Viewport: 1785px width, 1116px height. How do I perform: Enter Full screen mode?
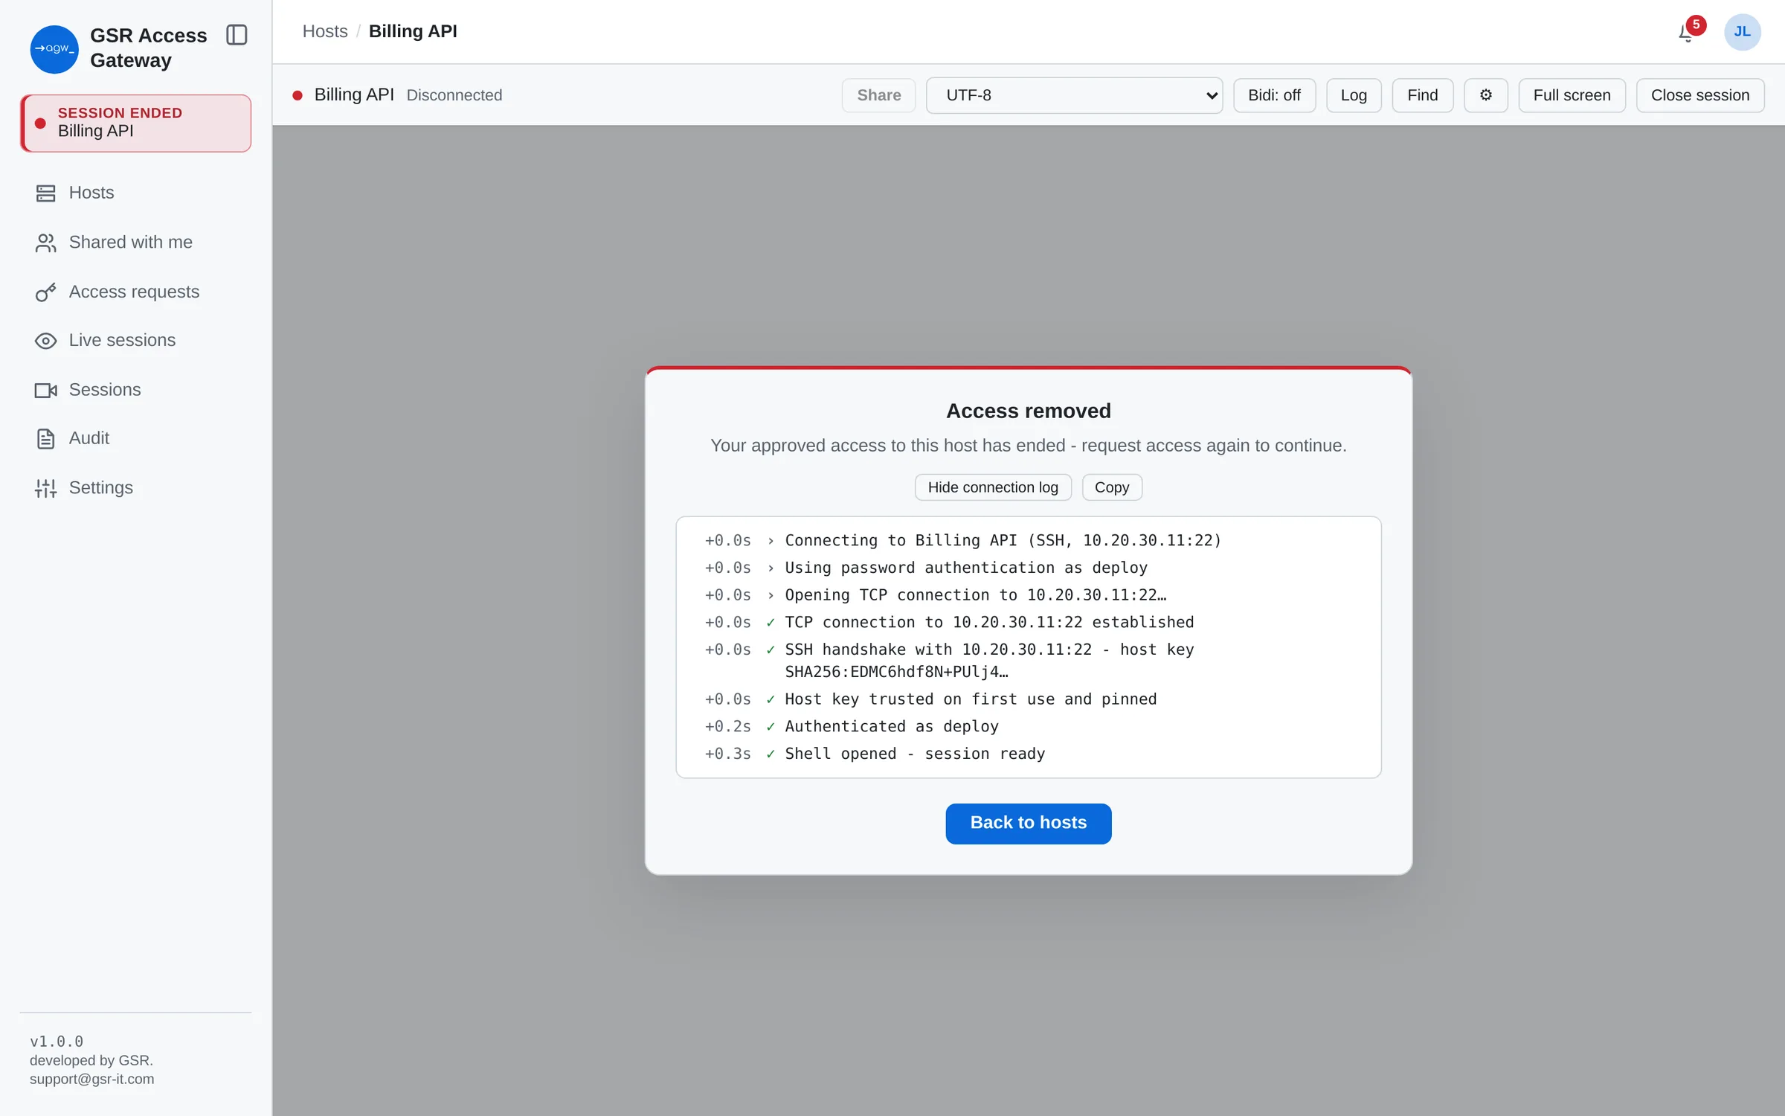pyautogui.click(x=1572, y=95)
